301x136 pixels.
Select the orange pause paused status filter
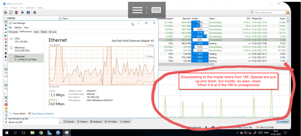(x=5, y=39)
